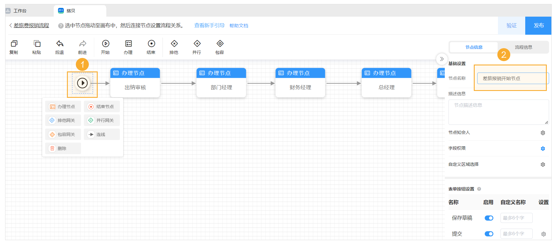Viewport: 560px width, 247px height.
Task: Select the 并行 parallel gateway tool
Action: 197,47
